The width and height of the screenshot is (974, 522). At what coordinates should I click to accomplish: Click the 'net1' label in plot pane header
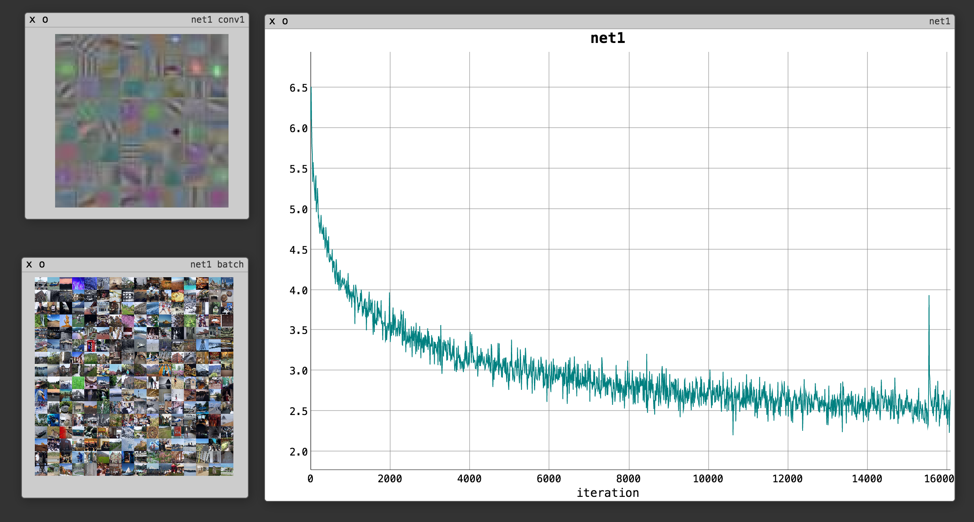pos(939,21)
